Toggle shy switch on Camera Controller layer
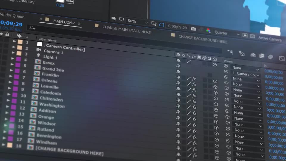Viewport: 286px width, 161px height. 178,61
